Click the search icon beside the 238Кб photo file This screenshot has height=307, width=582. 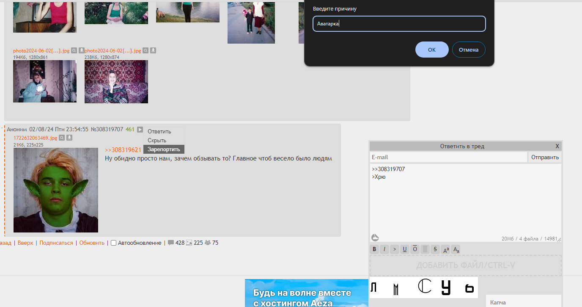145,50
